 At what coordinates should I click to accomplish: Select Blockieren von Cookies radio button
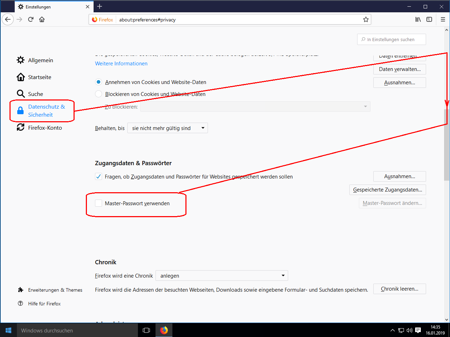tap(99, 94)
